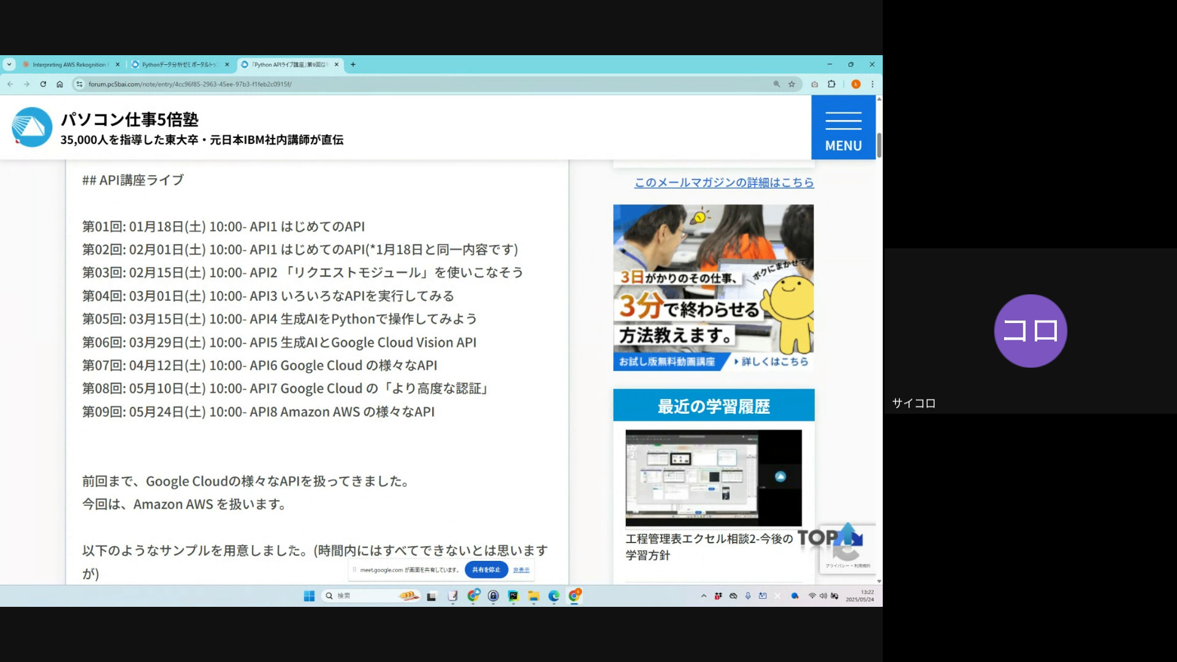Click the 共有を停止 button
The height and width of the screenshot is (662, 1177).
pos(486,569)
